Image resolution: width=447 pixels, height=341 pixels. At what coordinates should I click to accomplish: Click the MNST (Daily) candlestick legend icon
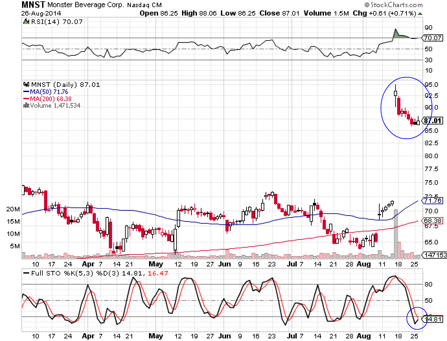tap(26, 85)
